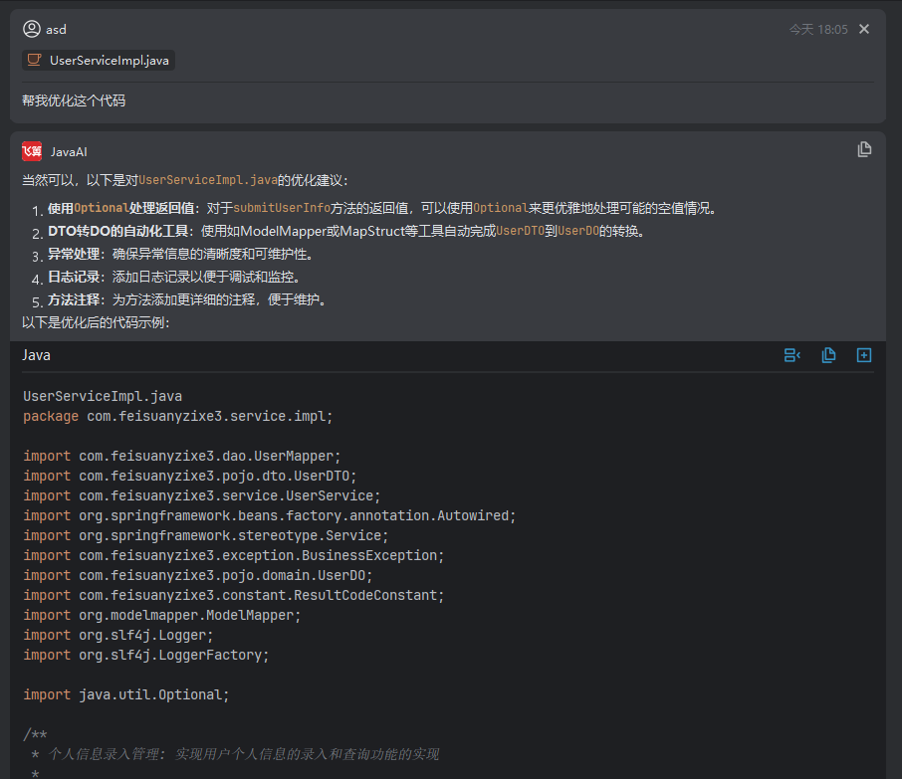
Task: Click the import line for constant.ResultCodeConstant
Action: 234,595
